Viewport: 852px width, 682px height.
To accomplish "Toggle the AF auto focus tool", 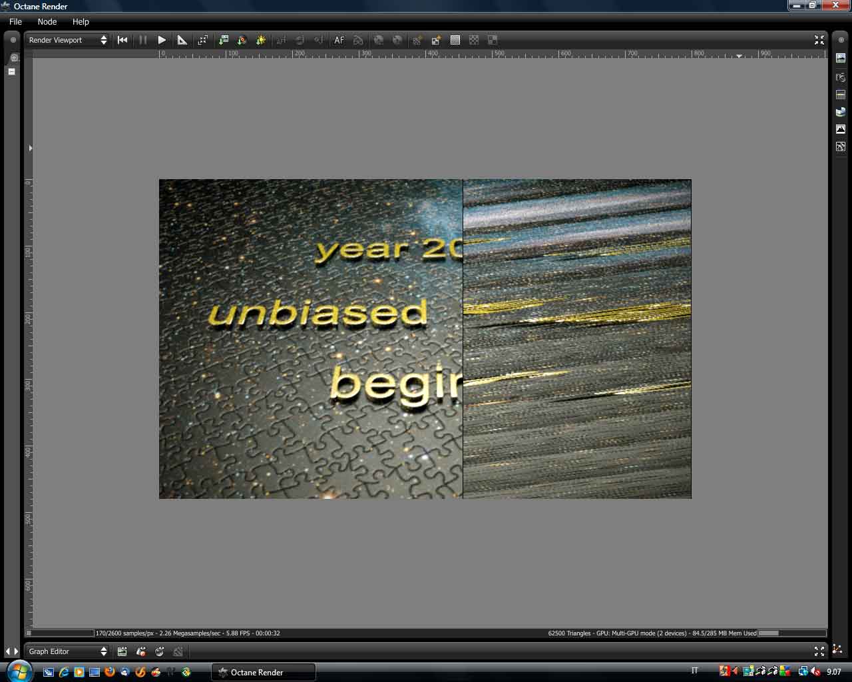I will coord(339,40).
